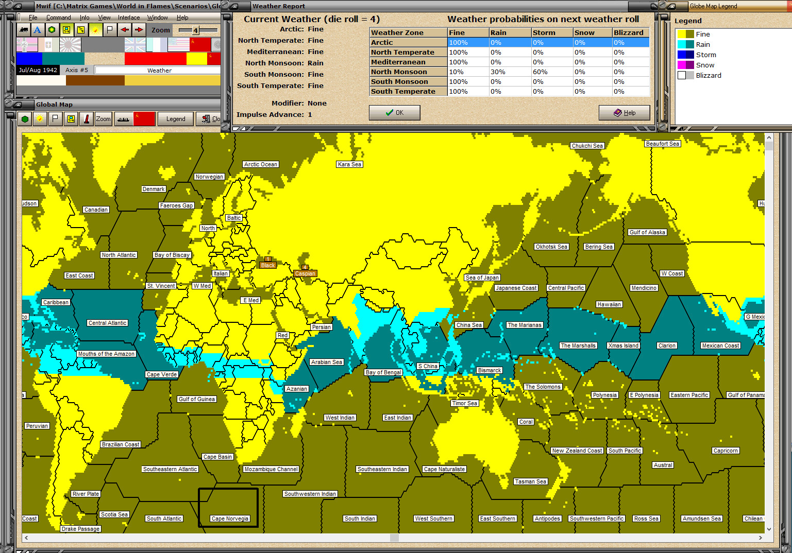Click the Caspian sea label on map
Viewport: 792px width, 553px height.
[305, 273]
